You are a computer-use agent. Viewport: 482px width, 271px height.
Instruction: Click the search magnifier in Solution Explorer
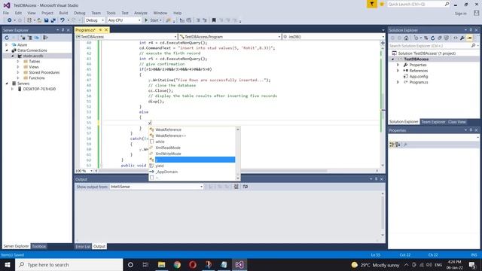coord(474,45)
